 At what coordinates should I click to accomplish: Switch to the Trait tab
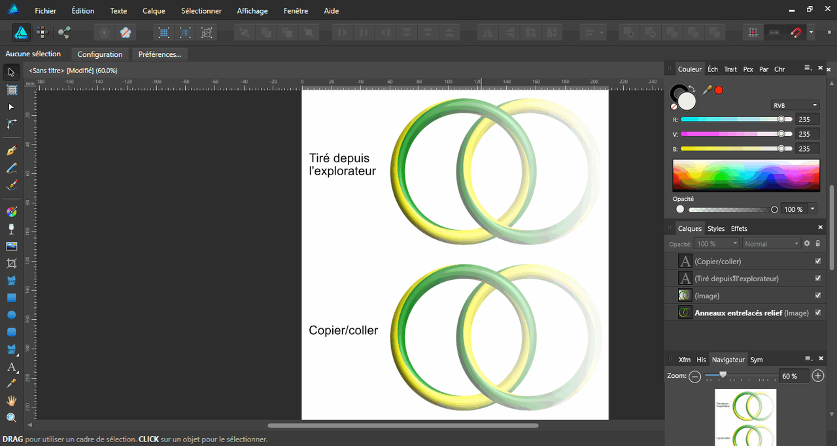pos(730,69)
